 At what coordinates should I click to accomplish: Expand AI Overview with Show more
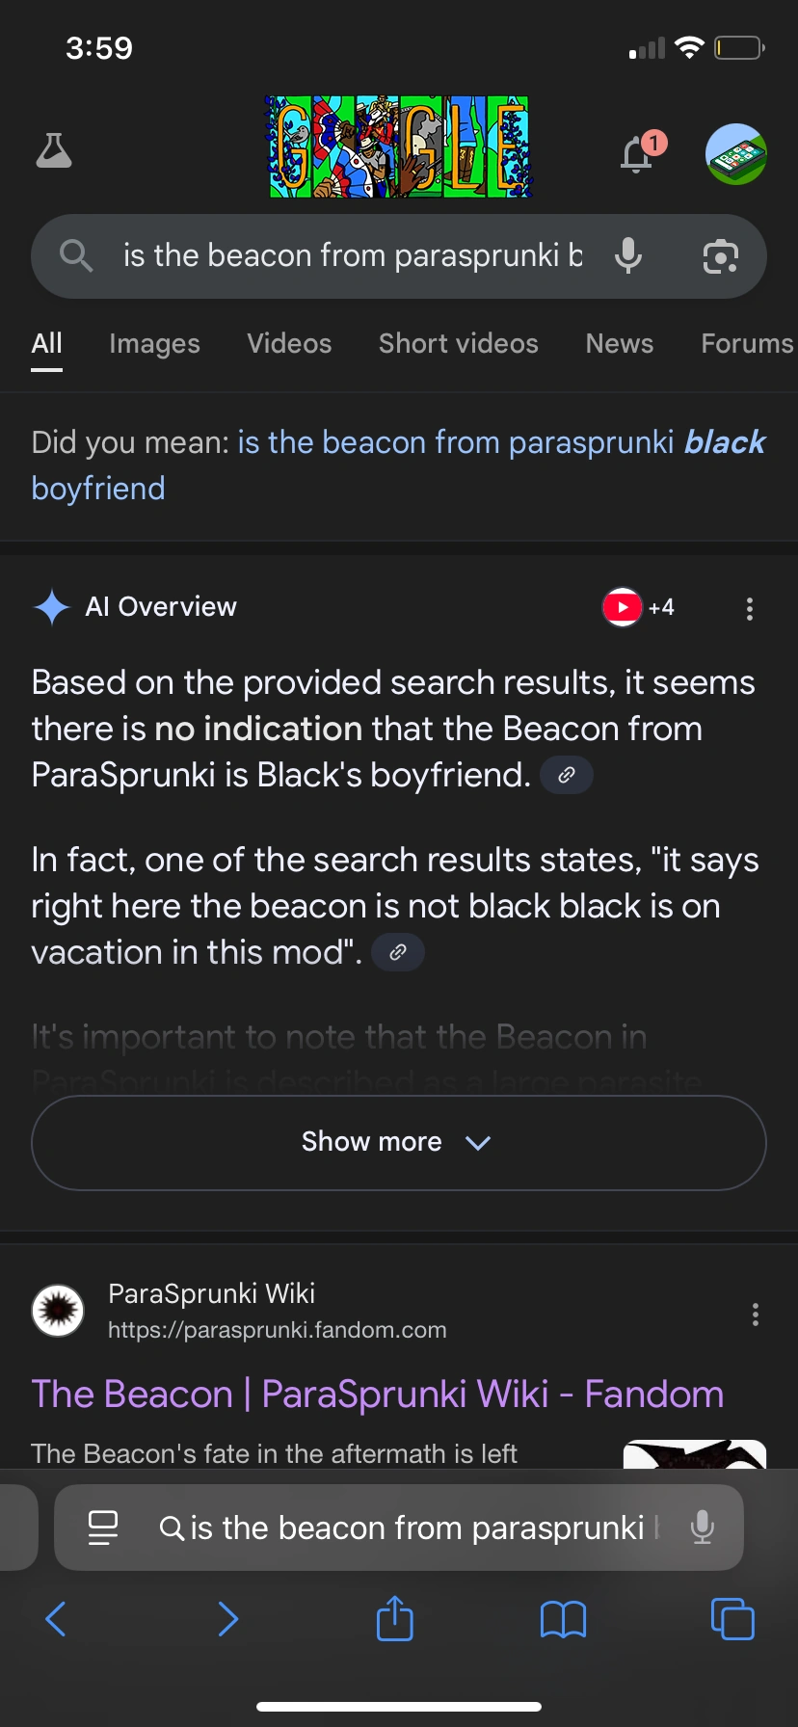click(398, 1142)
